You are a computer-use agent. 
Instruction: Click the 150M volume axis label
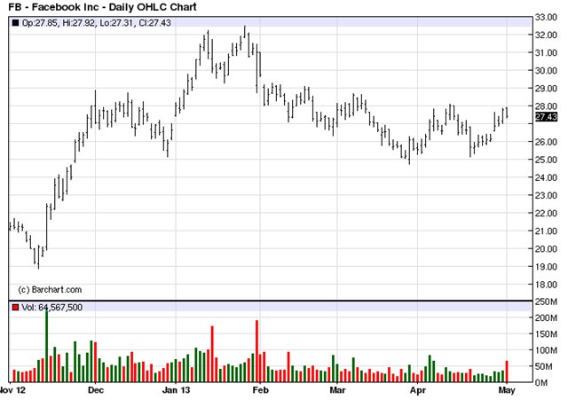point(547,334)
